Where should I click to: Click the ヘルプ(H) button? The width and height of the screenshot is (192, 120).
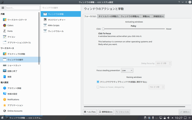tap(90, 112)
